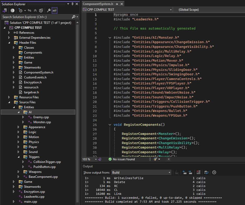Toggle Preview Selected Items button
245x205 pixels.
coord(55,10)
